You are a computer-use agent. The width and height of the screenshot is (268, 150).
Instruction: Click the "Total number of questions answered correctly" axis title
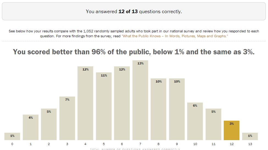[x=135, y=149]
